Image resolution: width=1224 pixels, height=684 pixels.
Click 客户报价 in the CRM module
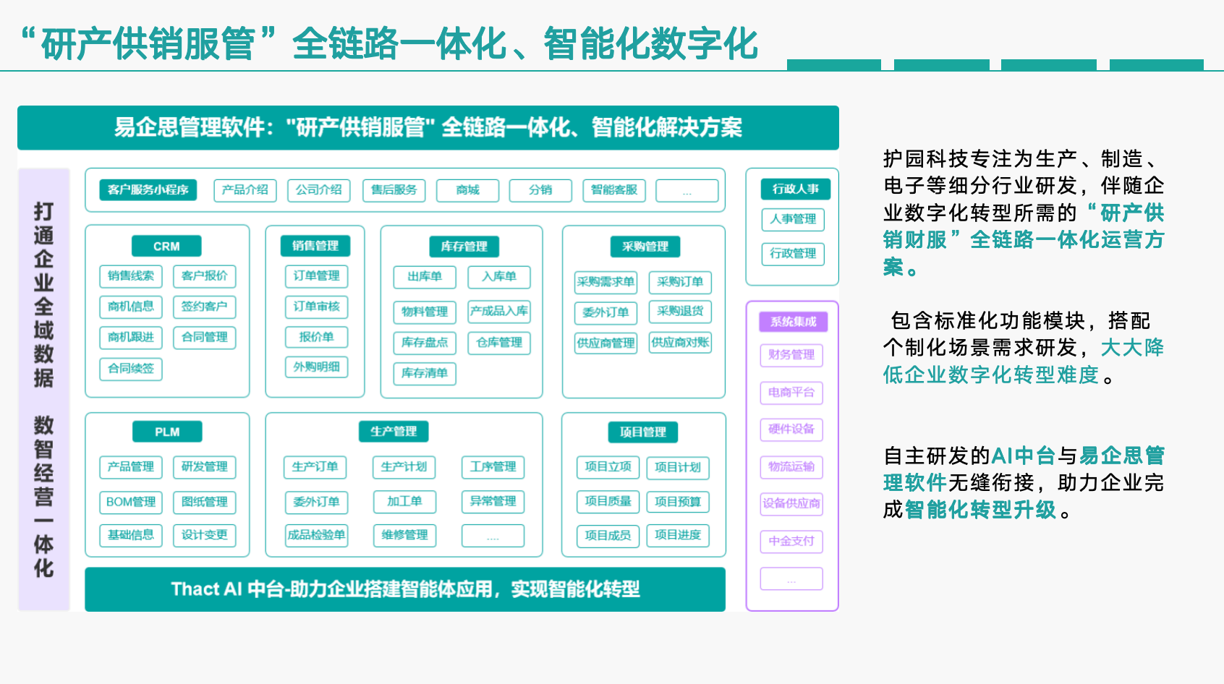coord(205,276)
